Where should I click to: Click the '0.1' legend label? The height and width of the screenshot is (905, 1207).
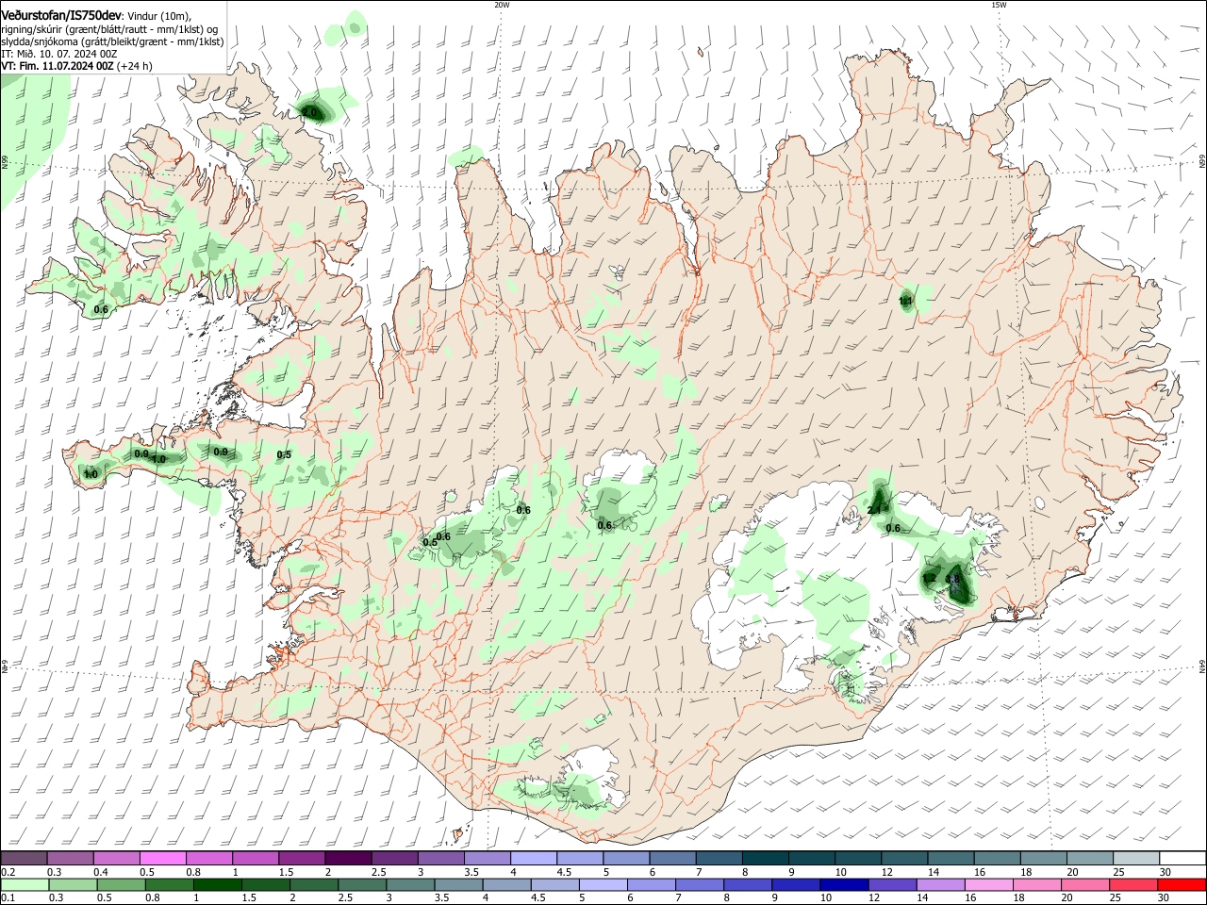pos(8,898)
